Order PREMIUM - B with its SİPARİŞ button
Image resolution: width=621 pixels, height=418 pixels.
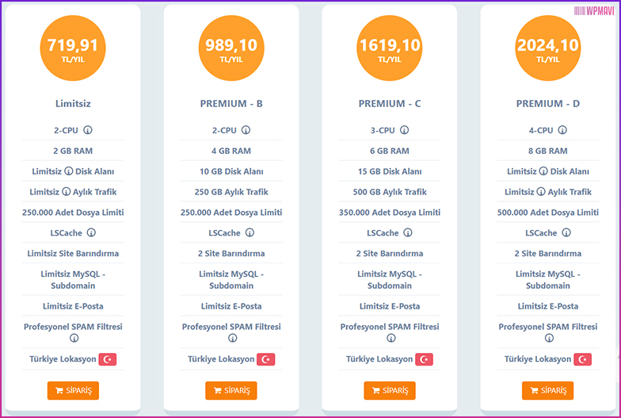pos(231,390)
